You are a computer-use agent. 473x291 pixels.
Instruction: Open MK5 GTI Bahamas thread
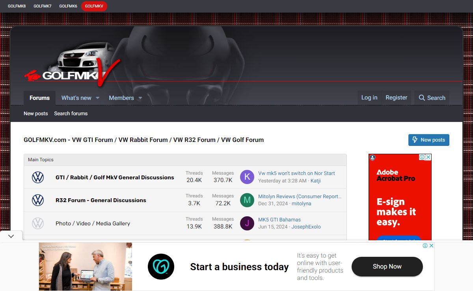pos(279,219)
